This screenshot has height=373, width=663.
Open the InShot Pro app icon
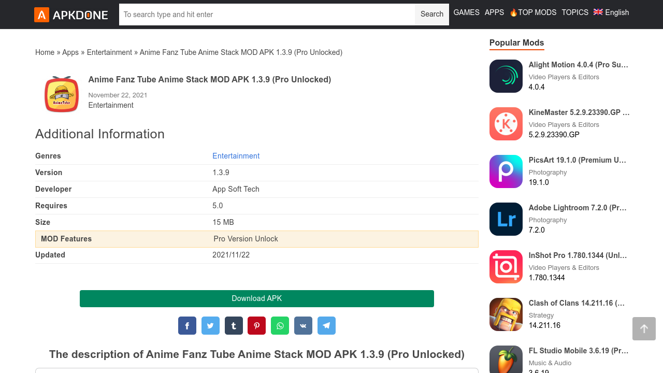pos(506,267)
